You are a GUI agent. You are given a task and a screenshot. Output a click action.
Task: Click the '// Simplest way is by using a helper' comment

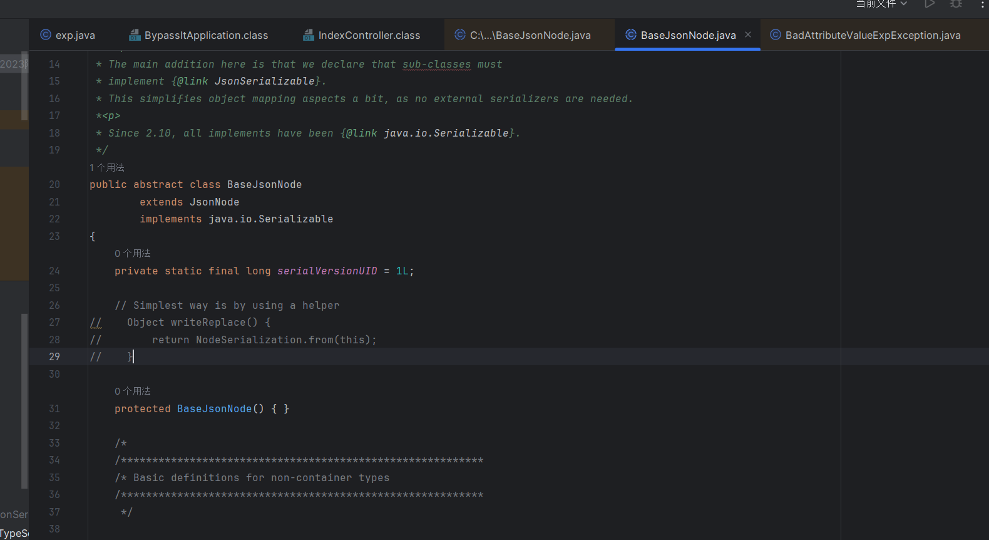(x=227, y=305)
